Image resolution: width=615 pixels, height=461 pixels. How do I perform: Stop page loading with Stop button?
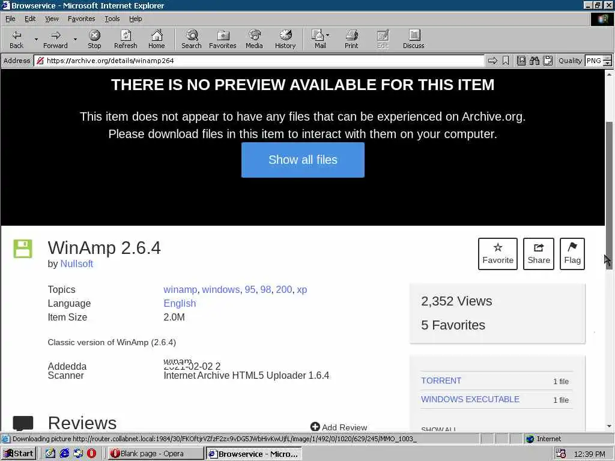(x=94, y=39)
